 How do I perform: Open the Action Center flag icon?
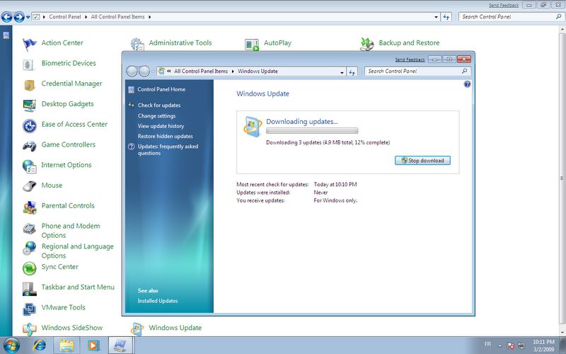click(30, 44)
